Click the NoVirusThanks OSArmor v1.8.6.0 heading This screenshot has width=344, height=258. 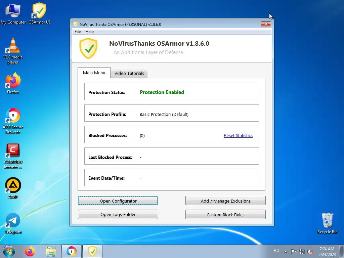159,43
